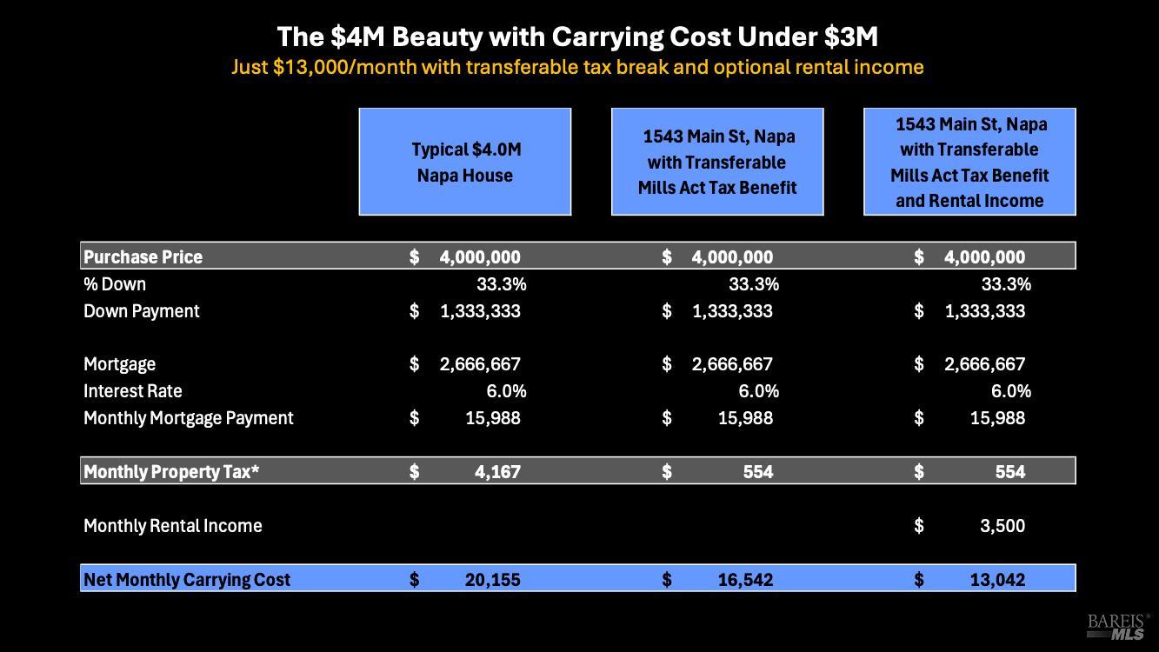The image size is (1159, 652).
Task: Click the "Interest Rate" row label
Action: click(132, 391)
